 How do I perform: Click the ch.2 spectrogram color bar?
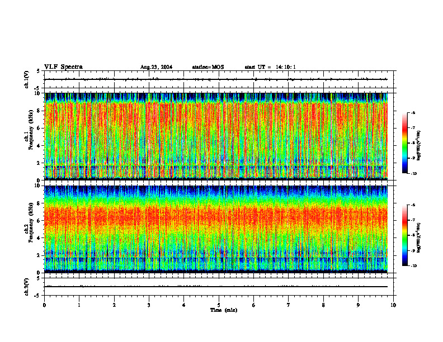click(x=404, y=235)
